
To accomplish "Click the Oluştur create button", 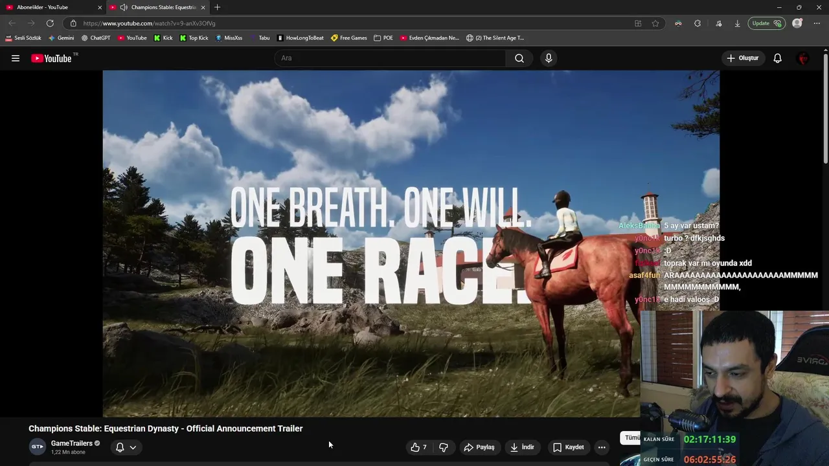I will pyautogui.click(x=742, y=58).
